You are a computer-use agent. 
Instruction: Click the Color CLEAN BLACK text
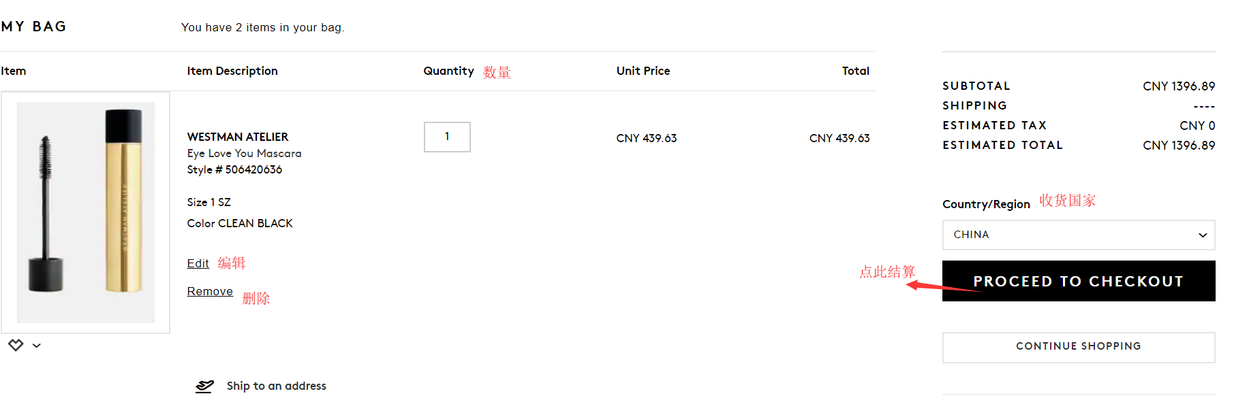coord(240,223)
